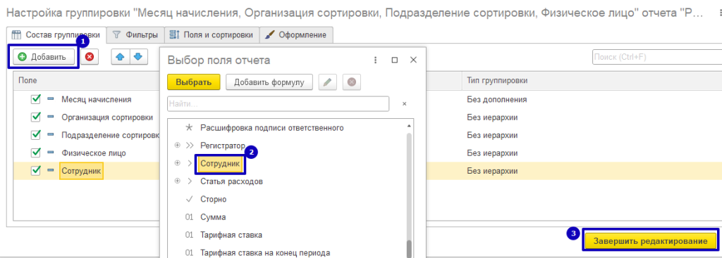Click the star icon beside Расшифровка подписи
The width and height of the screenshot is (722, 258).
click(x=189, y=128)
